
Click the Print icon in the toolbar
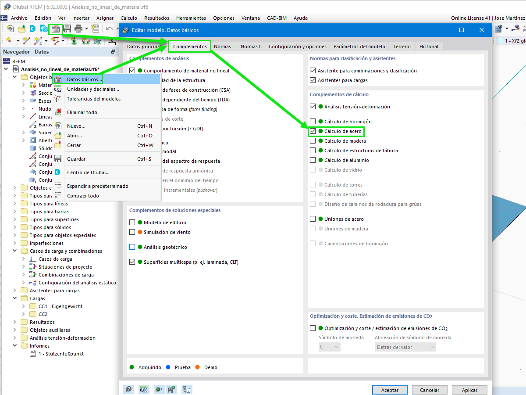[78, 29]
